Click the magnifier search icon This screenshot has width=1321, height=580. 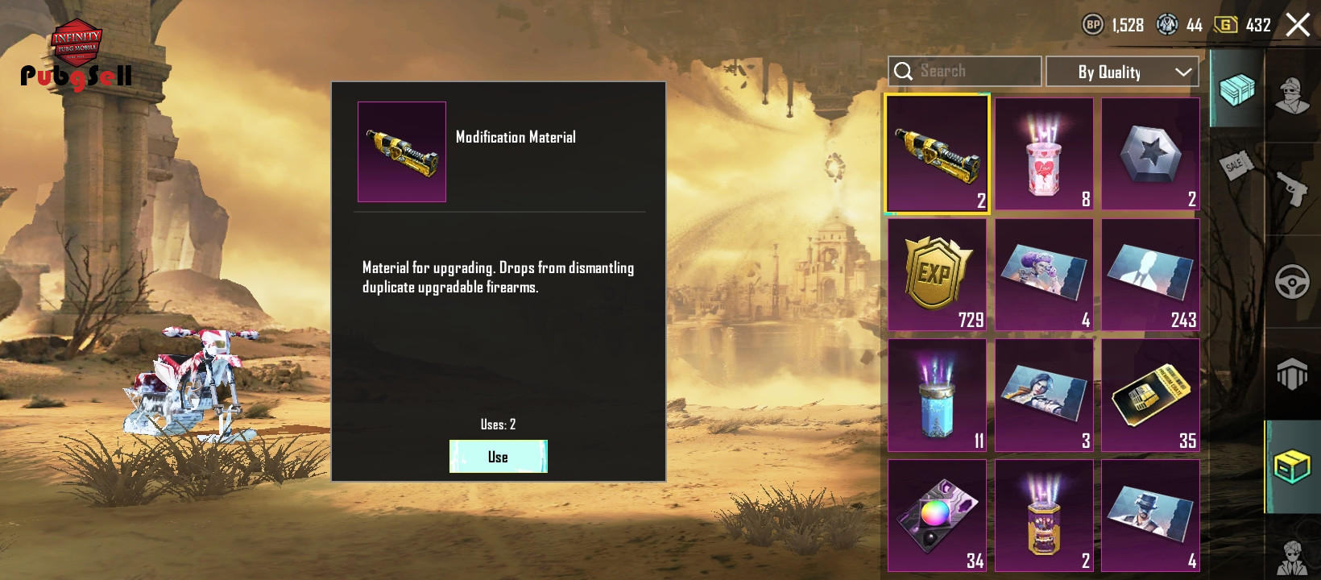pyautogui.click(x=904, y=71)
